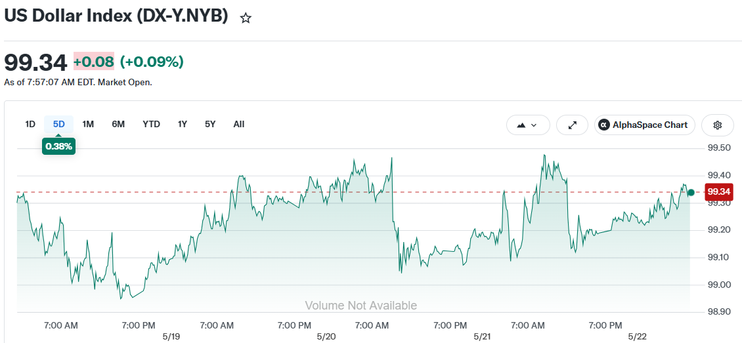Viewport: 742px width, 343px height.
Task: Click the 99.40 y-axis label
Action: (x=719, y=176)
